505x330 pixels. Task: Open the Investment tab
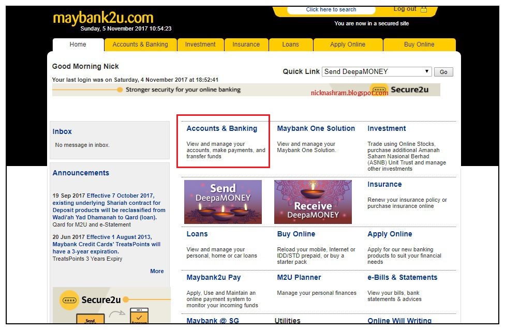[x=200, y=44]
